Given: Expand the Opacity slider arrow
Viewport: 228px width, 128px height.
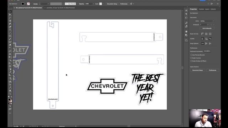Looking at the screenshot, I should 93,4.
